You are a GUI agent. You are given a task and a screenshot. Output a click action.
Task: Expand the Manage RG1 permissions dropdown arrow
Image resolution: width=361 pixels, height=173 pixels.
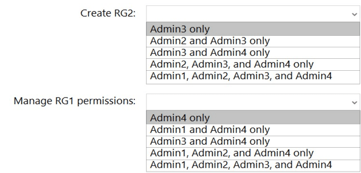tap(355, 102)
